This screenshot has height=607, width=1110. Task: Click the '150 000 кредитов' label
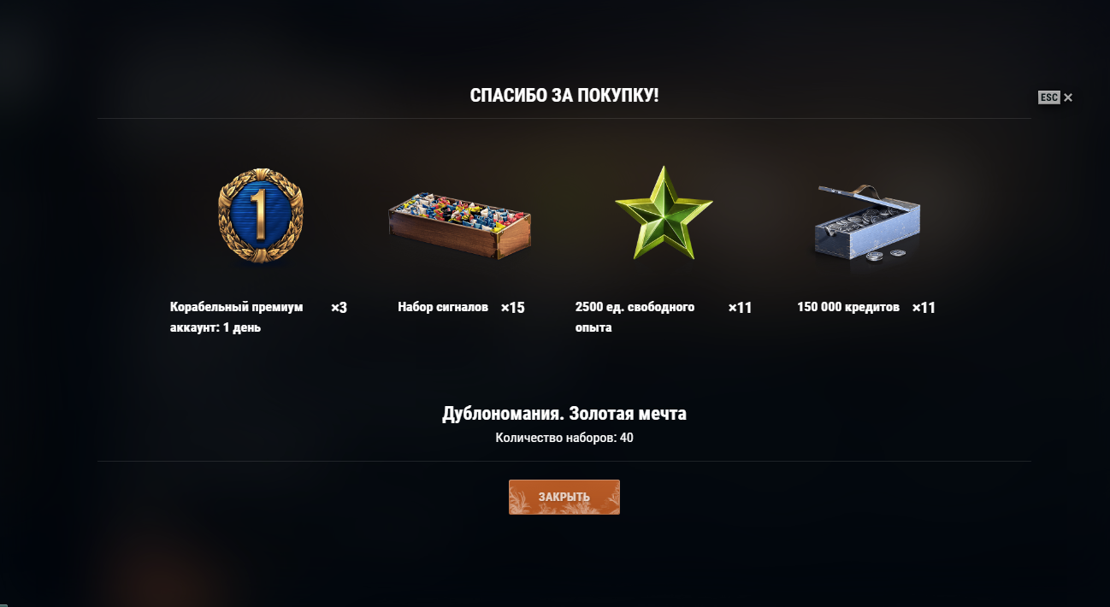coord(848,307)
